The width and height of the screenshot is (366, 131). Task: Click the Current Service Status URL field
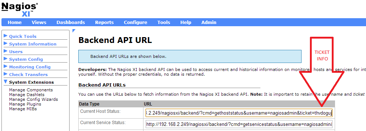pos(239,124)
